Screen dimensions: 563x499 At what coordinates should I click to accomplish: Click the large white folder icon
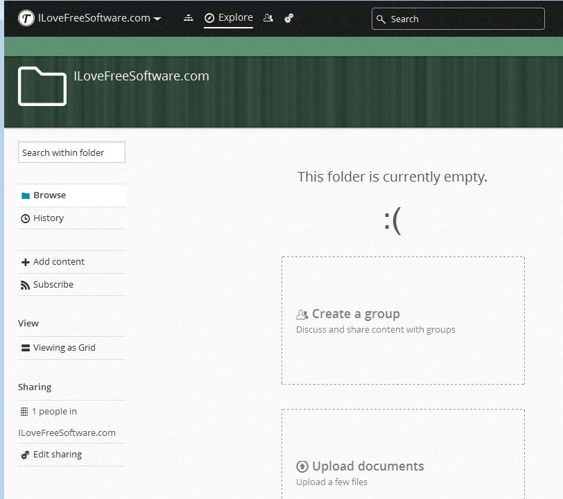coord(42,86)
